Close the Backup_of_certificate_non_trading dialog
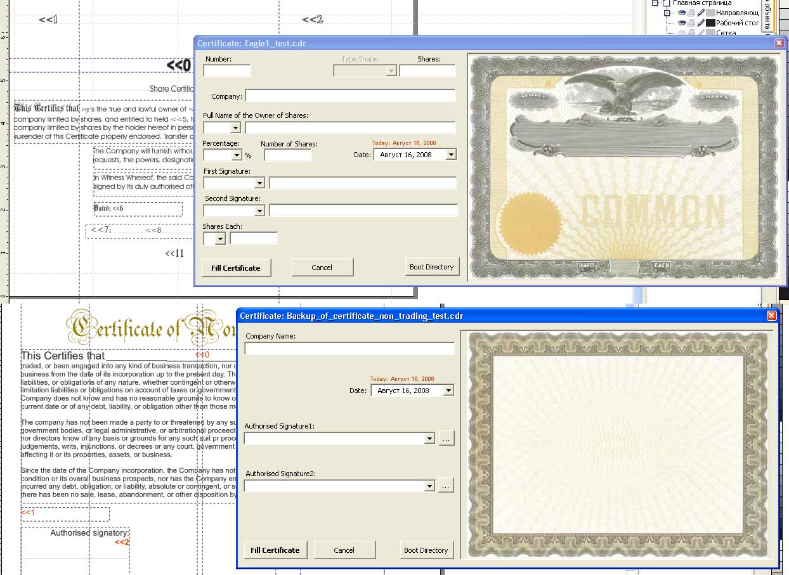The height and width of the screenshot is (575, 789). coord(772,316)
